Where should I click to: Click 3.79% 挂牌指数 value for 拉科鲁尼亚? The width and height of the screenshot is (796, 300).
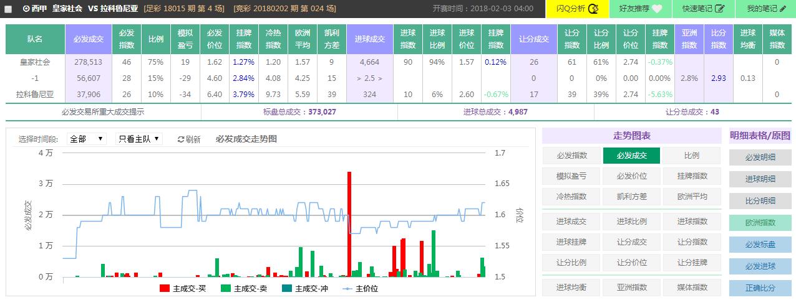coord(244,95)
